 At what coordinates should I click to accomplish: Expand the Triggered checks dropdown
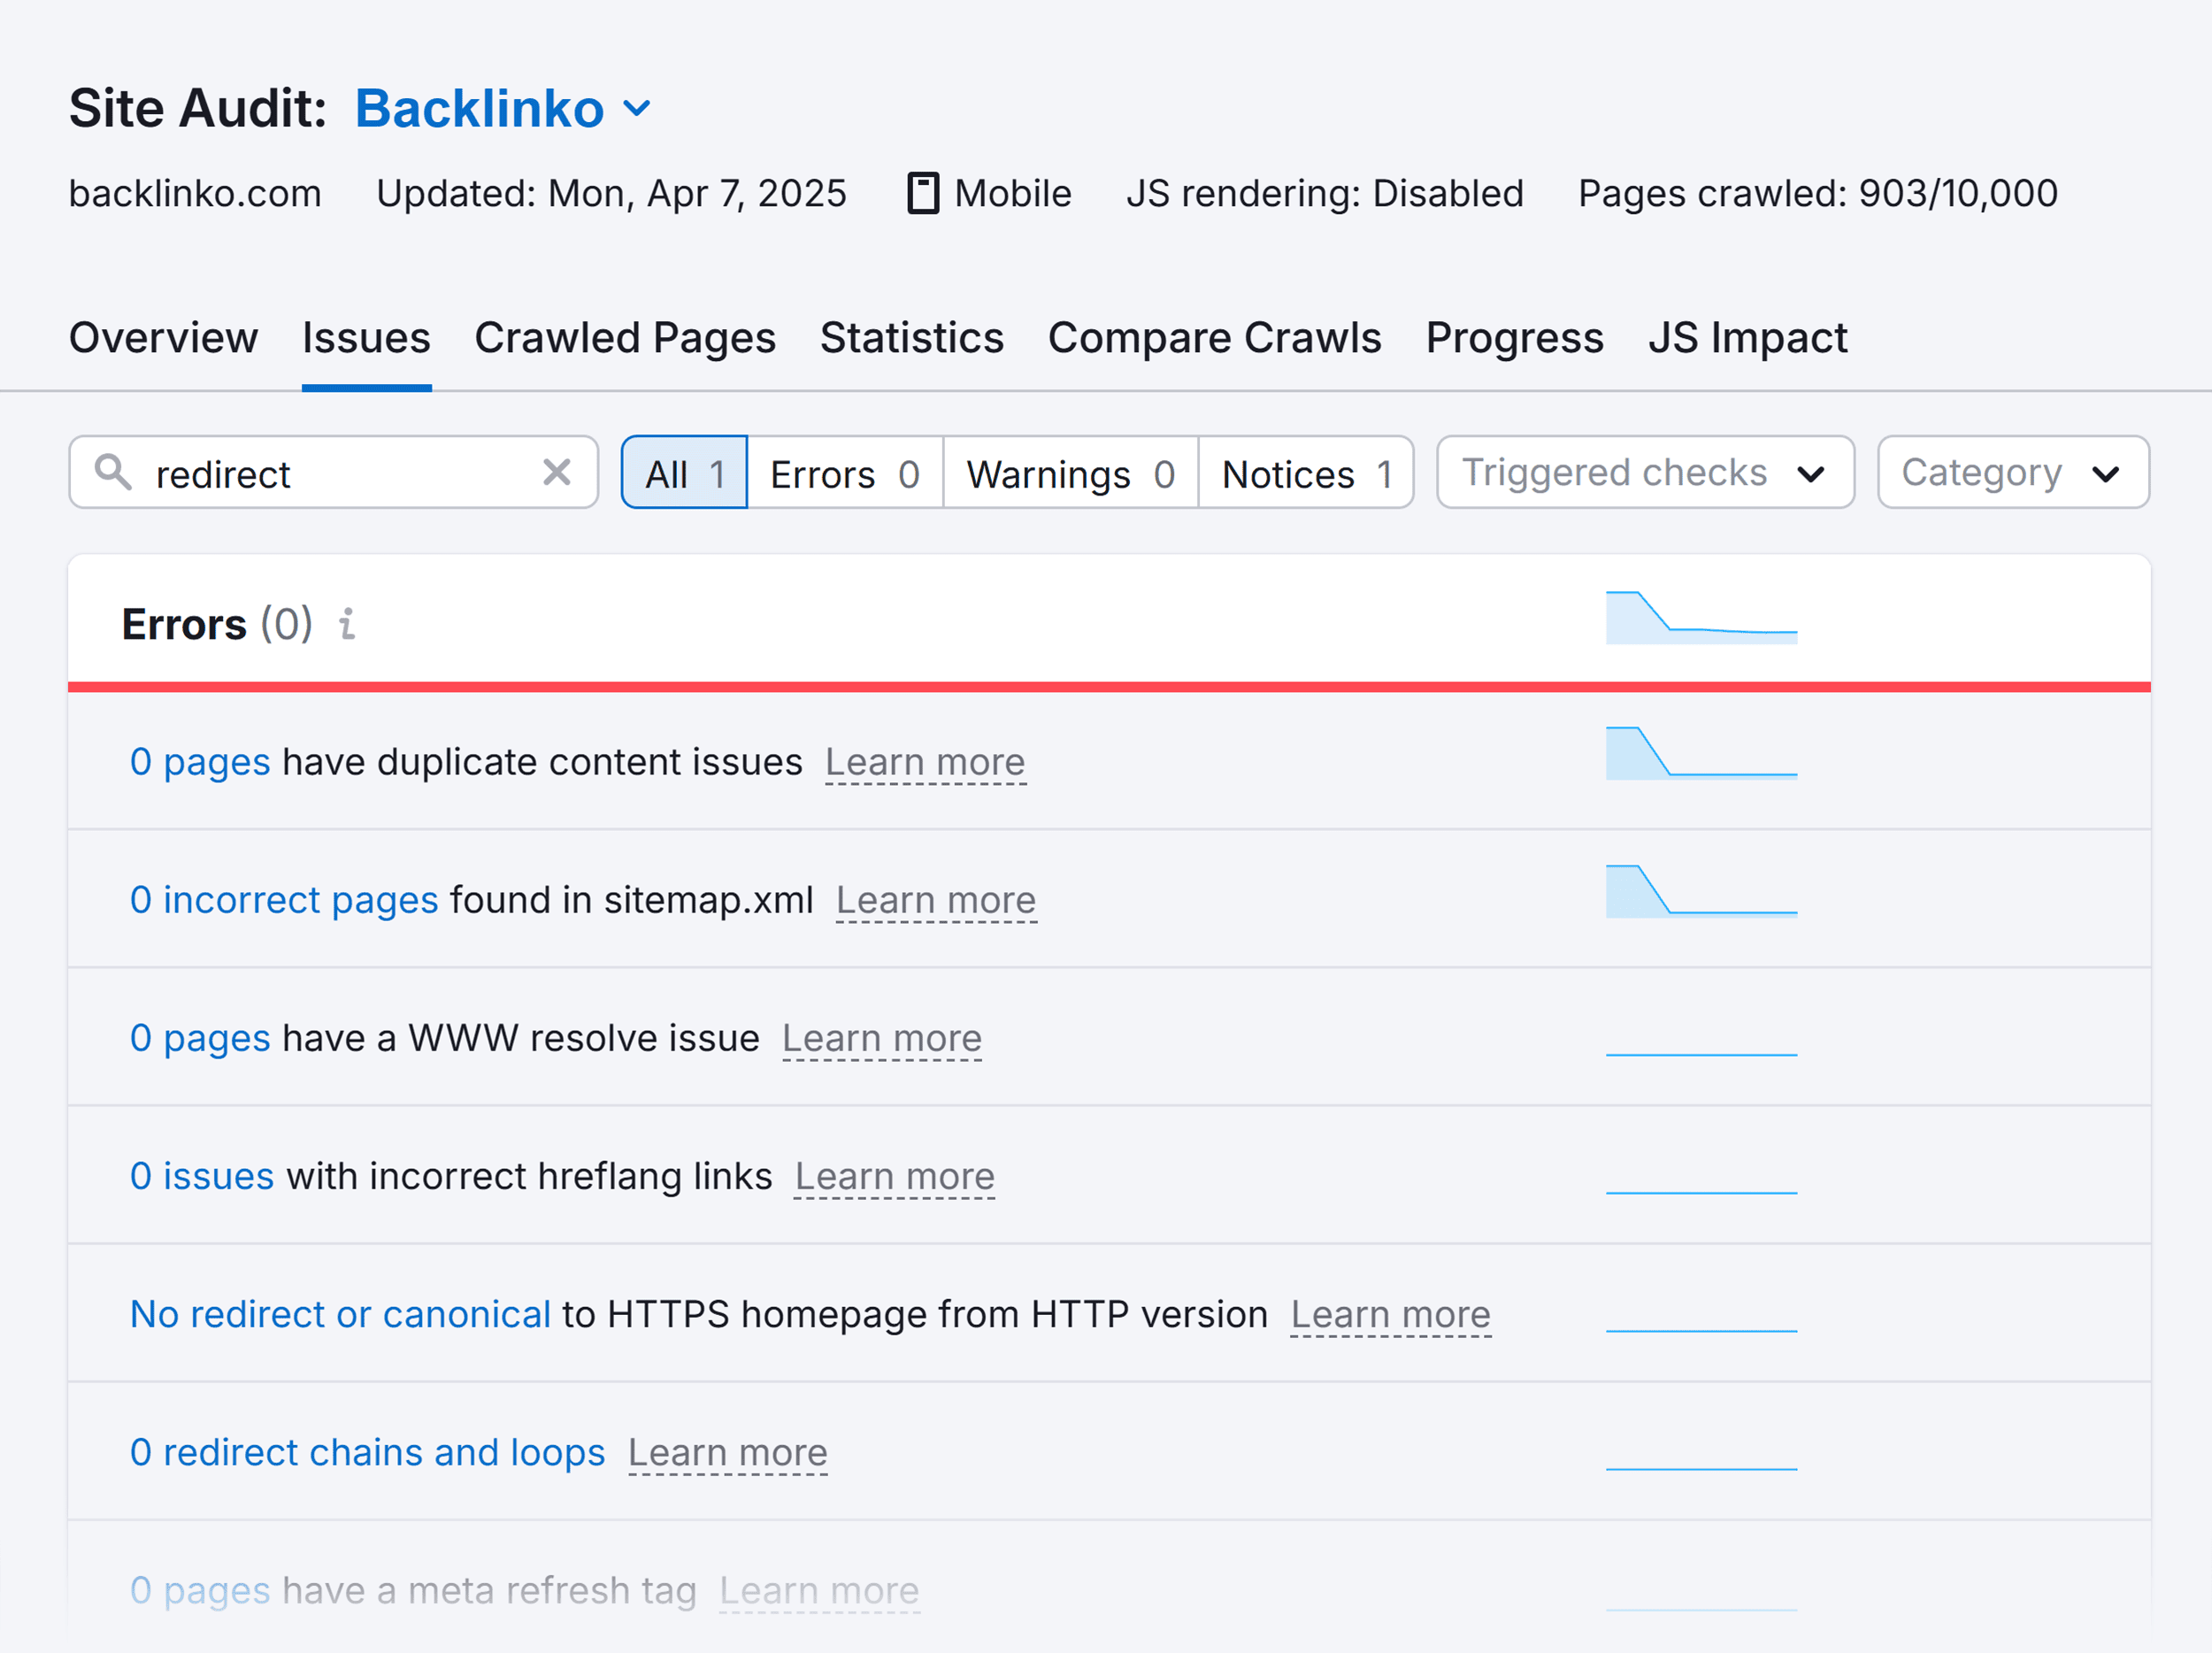point(1645,472)
